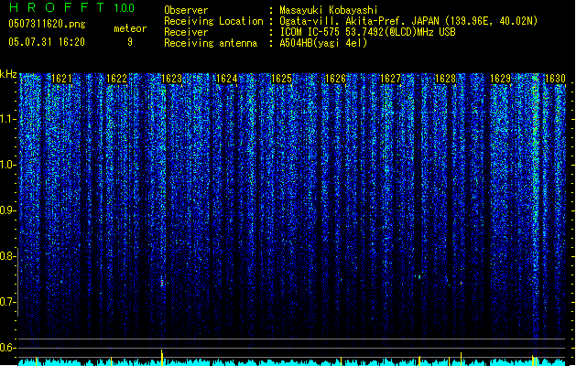Select the file name 0507311620.png

point(47,24)
